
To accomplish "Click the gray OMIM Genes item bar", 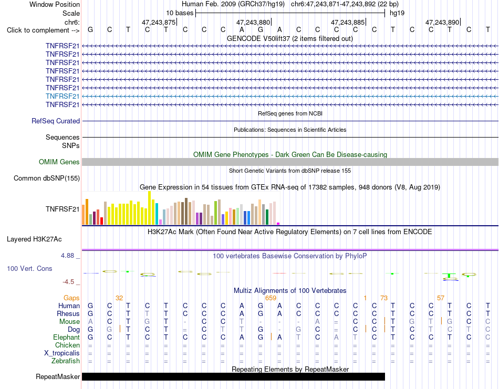I will (x=290, y=162).
